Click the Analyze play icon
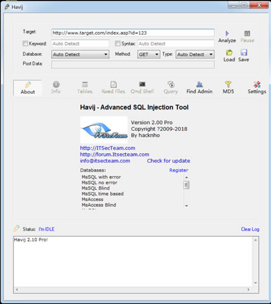Image resolution: width=271 pixels, height=304 pixels. pyautogui.click(x=227, y=33)
